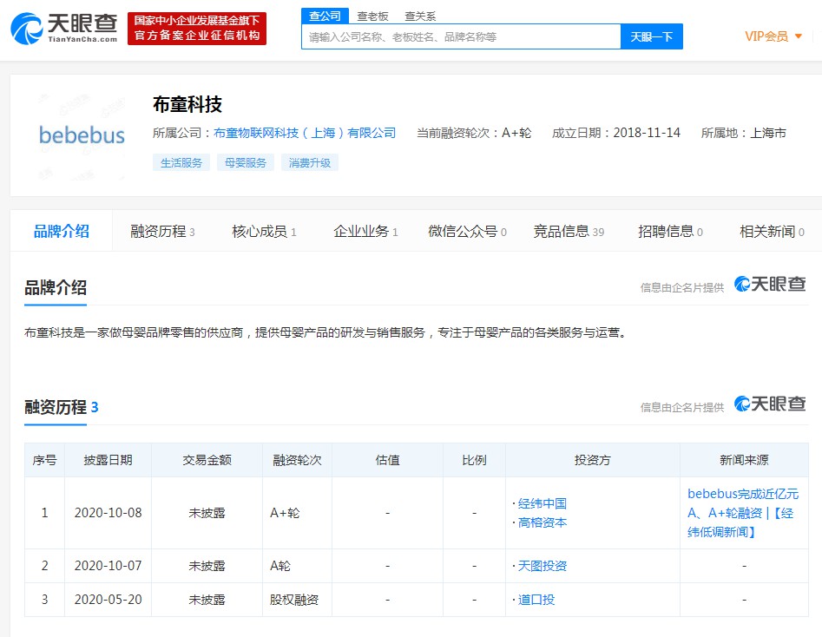Image resolution: width=822 pixels, height=637 pixels.
Task: Open the bebebus brand logo thumbnail
Action: (82, 135)
